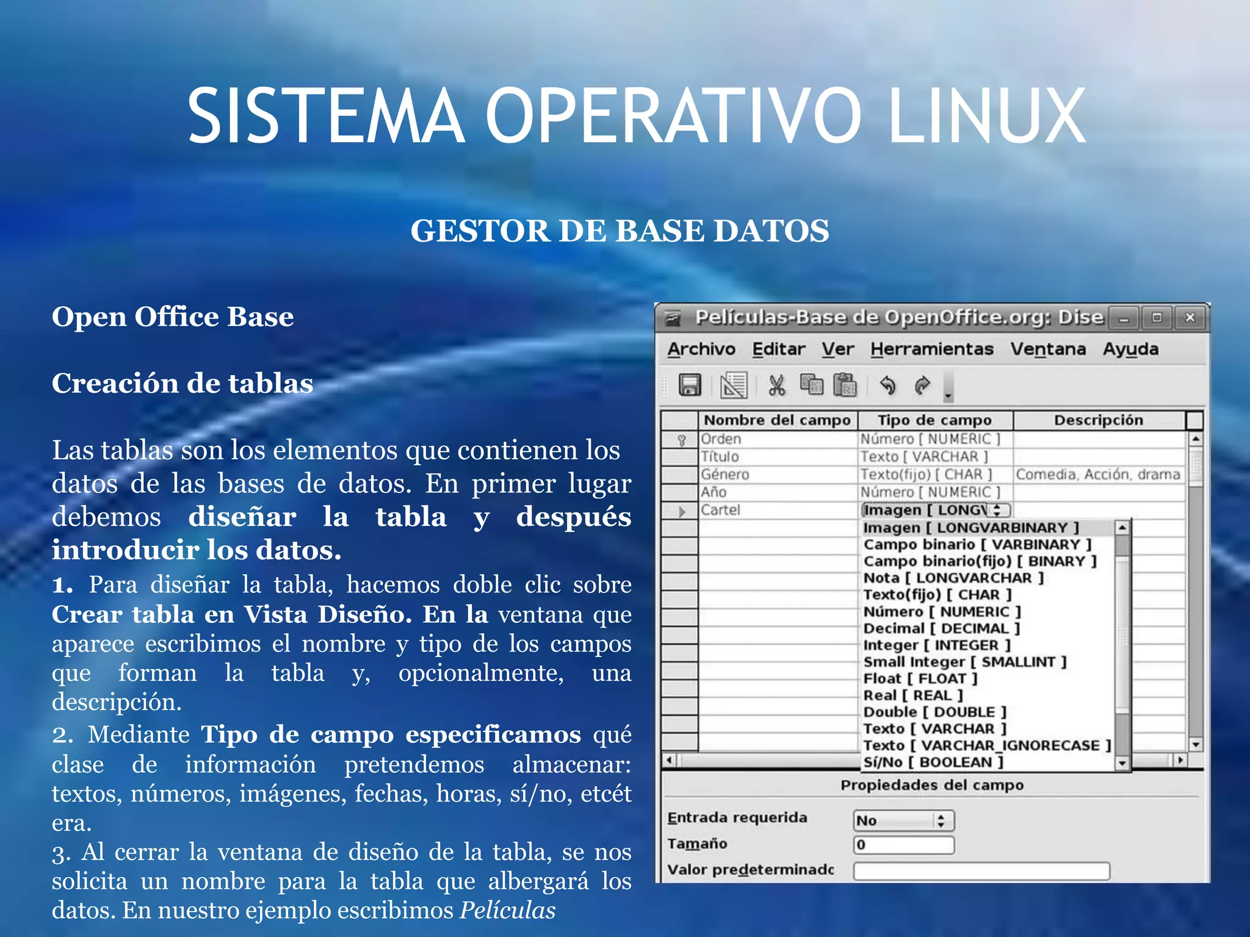The height and width of the screenshot is (937, 1250).
Task: Click the table grid scroll up arrow
Action: coord(1195,439)
